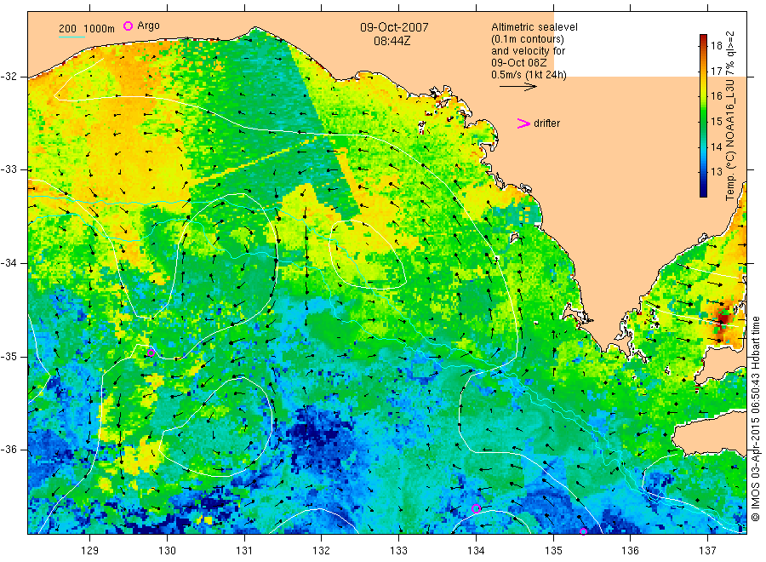The width and height of the screenshot is (766, 562).
Task: Click the 'Altimetric sealevel' caption line
Action: click(x=534, y=27)
